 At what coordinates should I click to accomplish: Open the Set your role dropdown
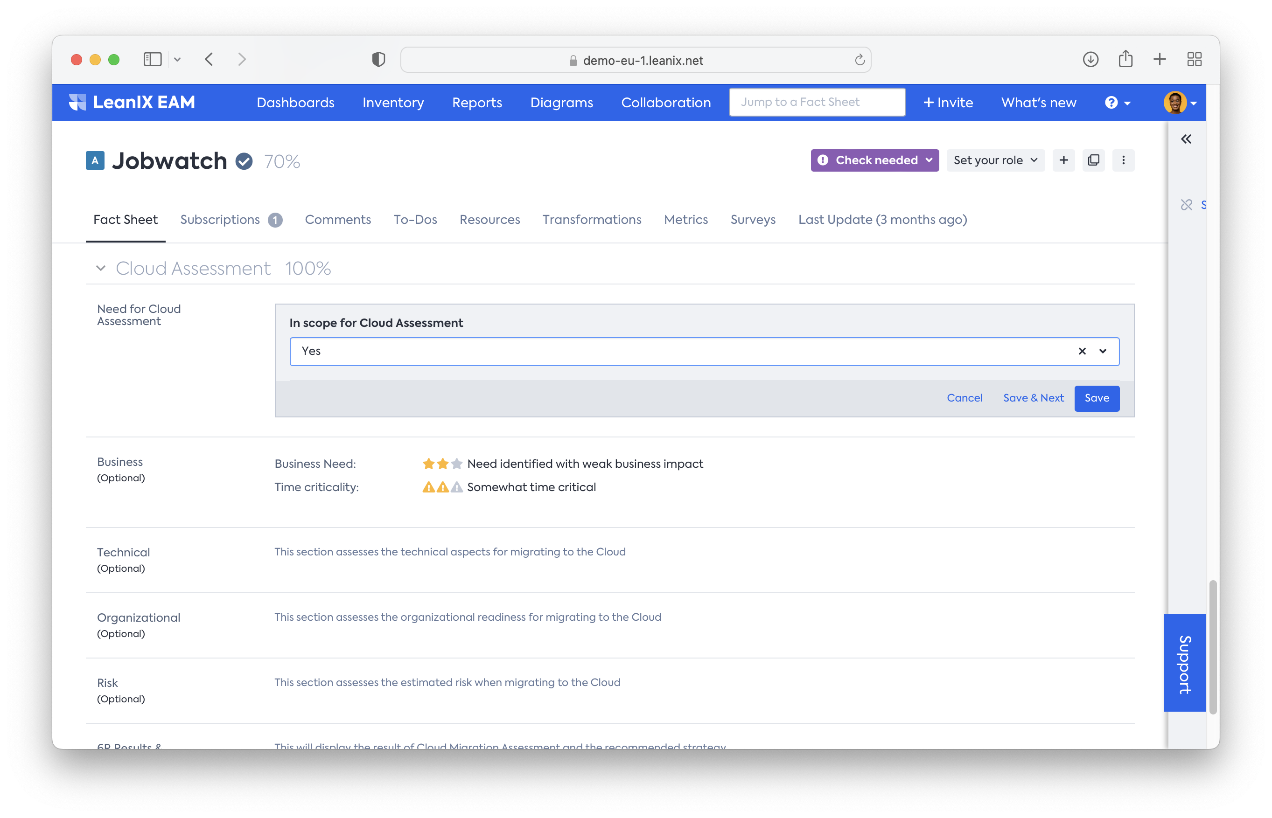995,160
